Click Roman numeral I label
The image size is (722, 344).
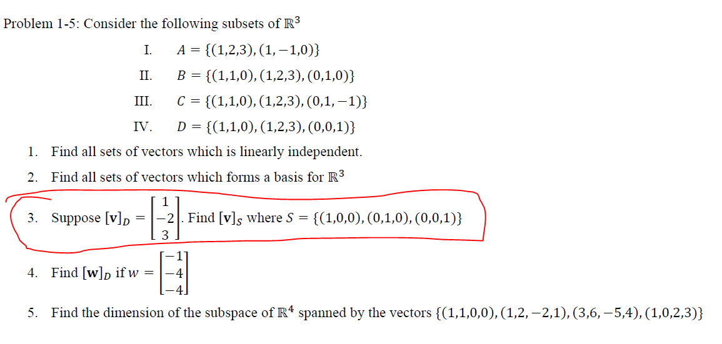coord(148,50)
